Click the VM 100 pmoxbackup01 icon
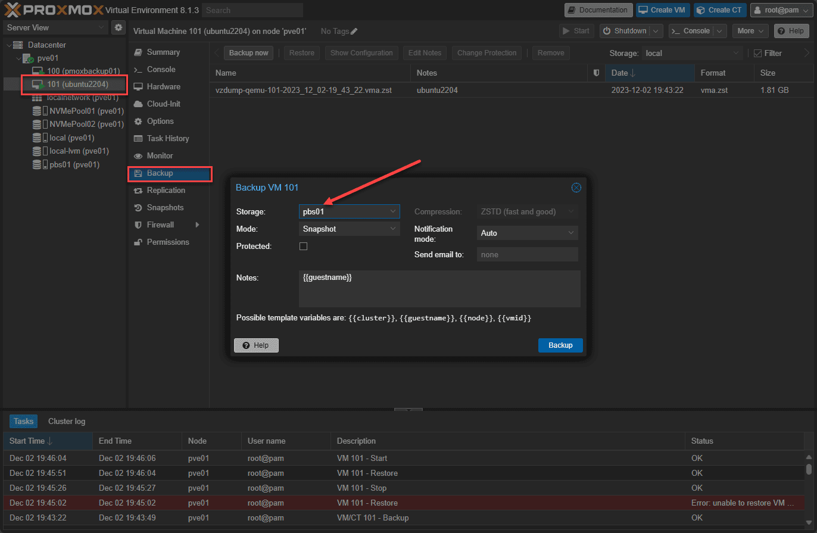This screenshot has width=817, height=533. click(x=38, y=71)
